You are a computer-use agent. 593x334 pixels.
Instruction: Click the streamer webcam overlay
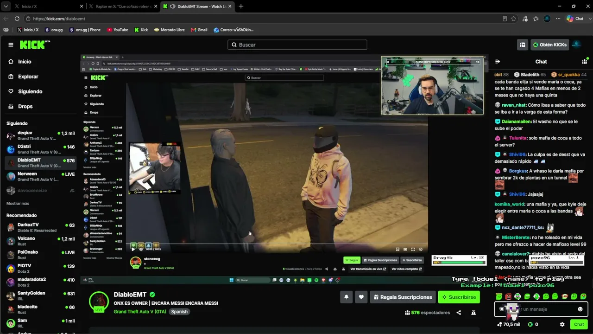pyautogui.click(x=432, y=86)
